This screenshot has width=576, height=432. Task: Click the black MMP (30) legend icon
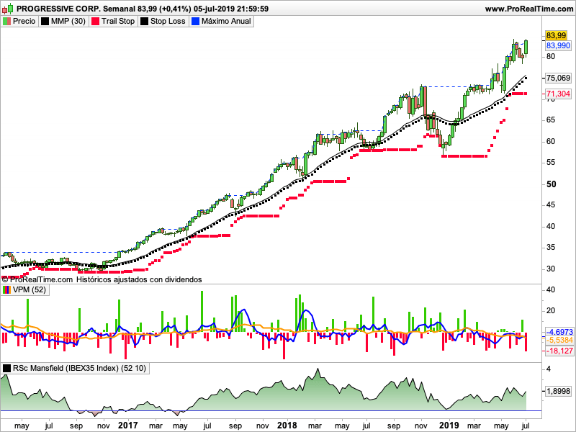tap(45, 22)
